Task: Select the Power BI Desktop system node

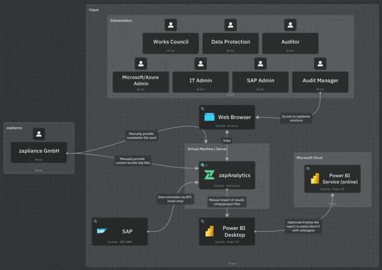Action: pos(227,232)
